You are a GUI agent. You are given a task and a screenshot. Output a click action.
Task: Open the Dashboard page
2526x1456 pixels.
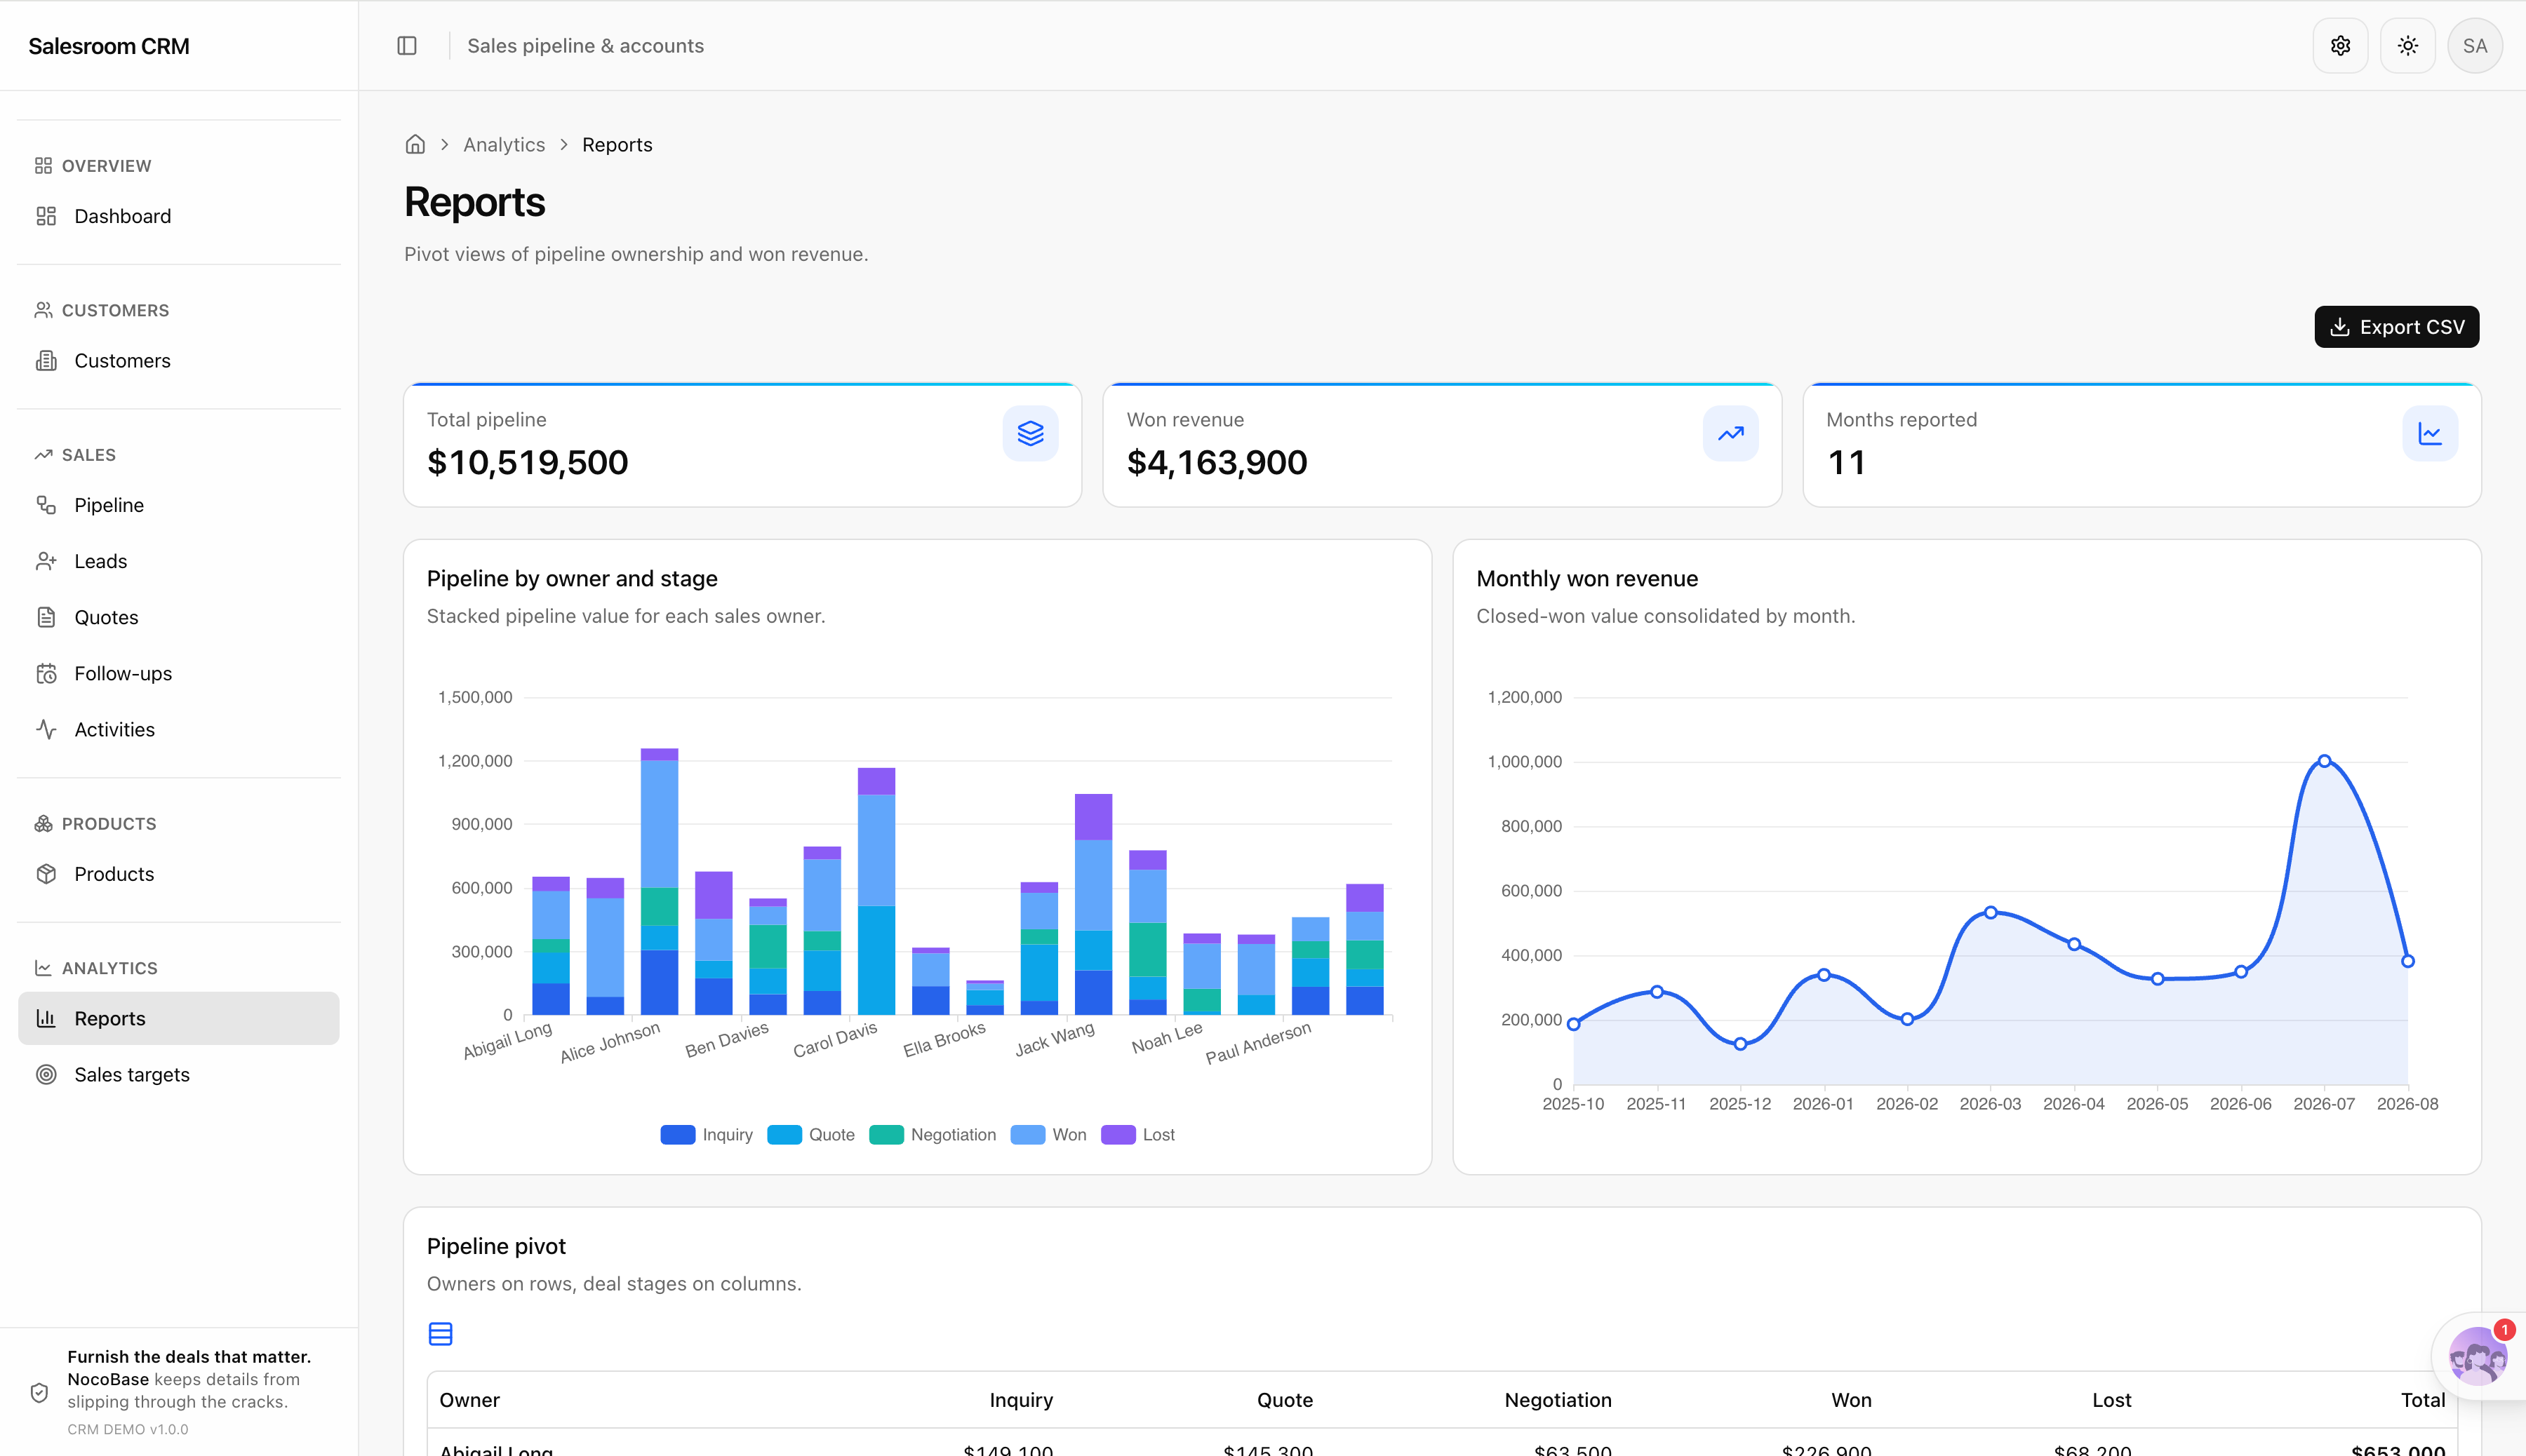coord(178,216)
